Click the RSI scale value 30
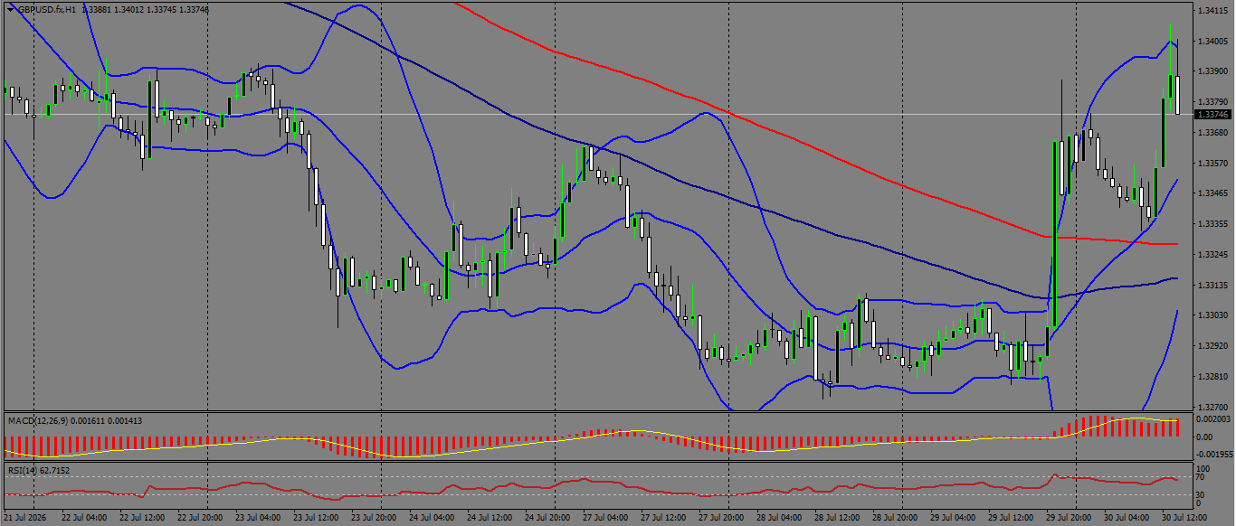The image size is (1236, 526). (x=1201, y=495)
